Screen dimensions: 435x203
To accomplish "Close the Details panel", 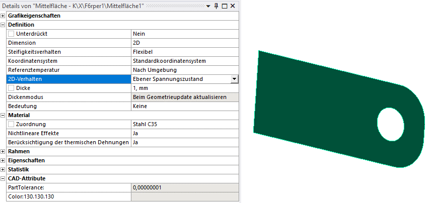I will [233, 6].
